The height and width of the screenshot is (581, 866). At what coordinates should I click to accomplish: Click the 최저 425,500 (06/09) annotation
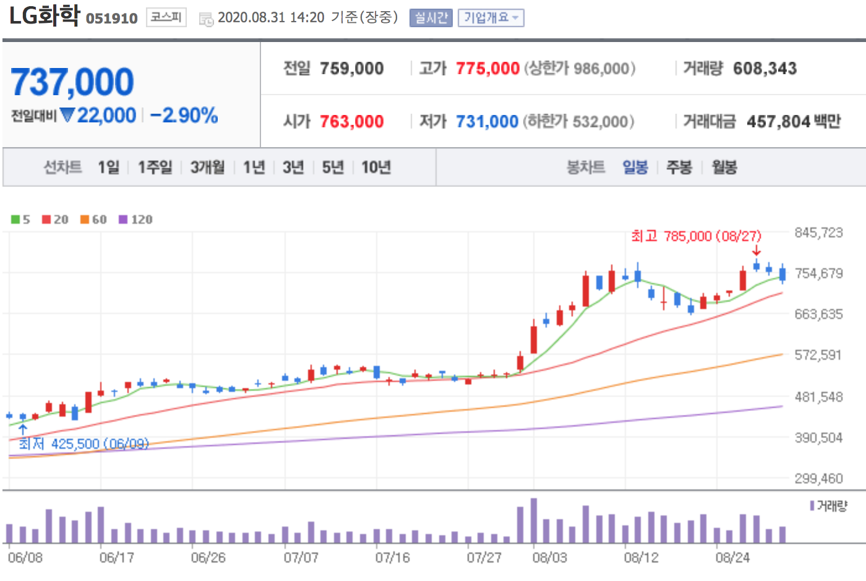[x=84, y=444]
